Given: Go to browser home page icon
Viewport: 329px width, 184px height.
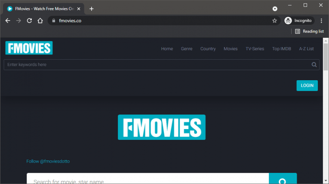Looking at the screenshot, I should click(x=40, y=21).
